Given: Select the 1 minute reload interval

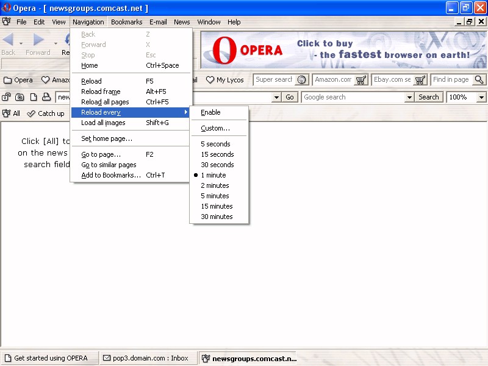Looking at the screenshot, I should 213,175.
